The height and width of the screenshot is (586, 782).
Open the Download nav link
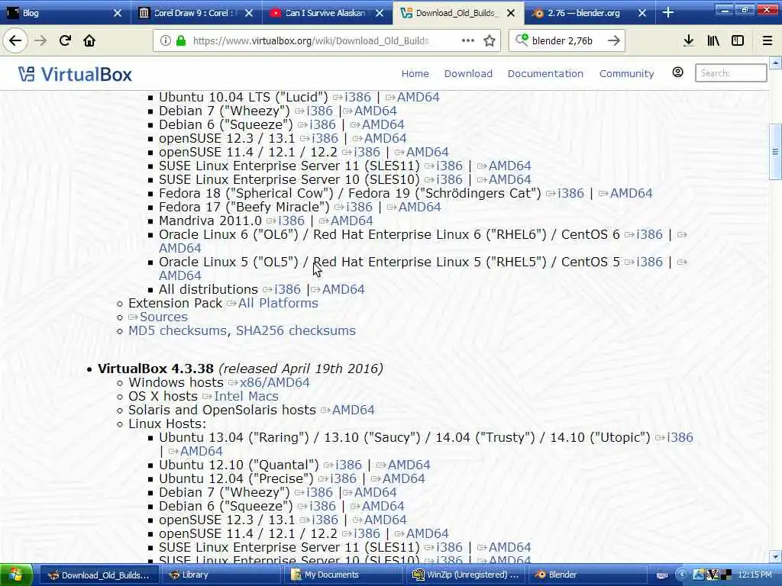click(468, 73)
